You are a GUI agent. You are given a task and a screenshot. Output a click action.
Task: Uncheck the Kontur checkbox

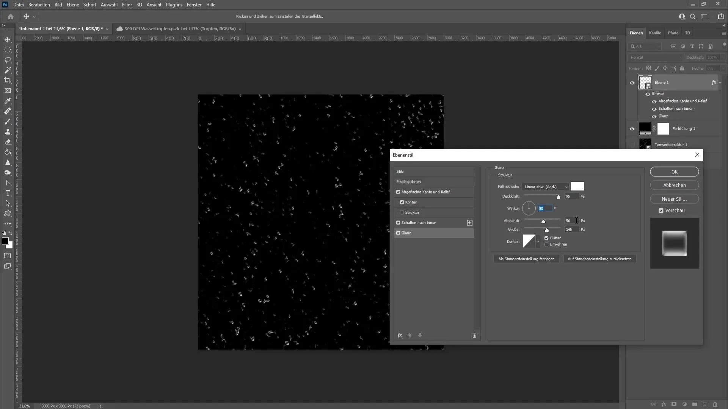pos(402,202)
